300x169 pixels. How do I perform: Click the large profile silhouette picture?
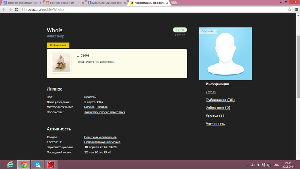coord(225,54)
